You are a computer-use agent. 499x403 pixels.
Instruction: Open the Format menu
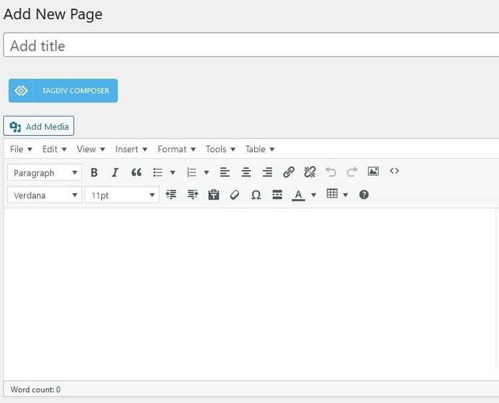tap(176, 149)
